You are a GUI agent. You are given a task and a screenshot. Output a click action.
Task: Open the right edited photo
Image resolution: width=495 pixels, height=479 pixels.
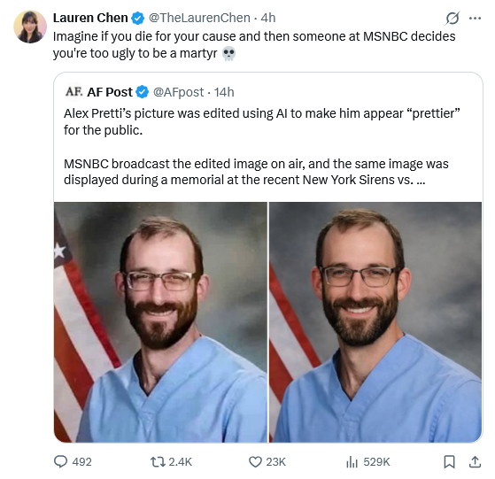(x=375, y=322)
